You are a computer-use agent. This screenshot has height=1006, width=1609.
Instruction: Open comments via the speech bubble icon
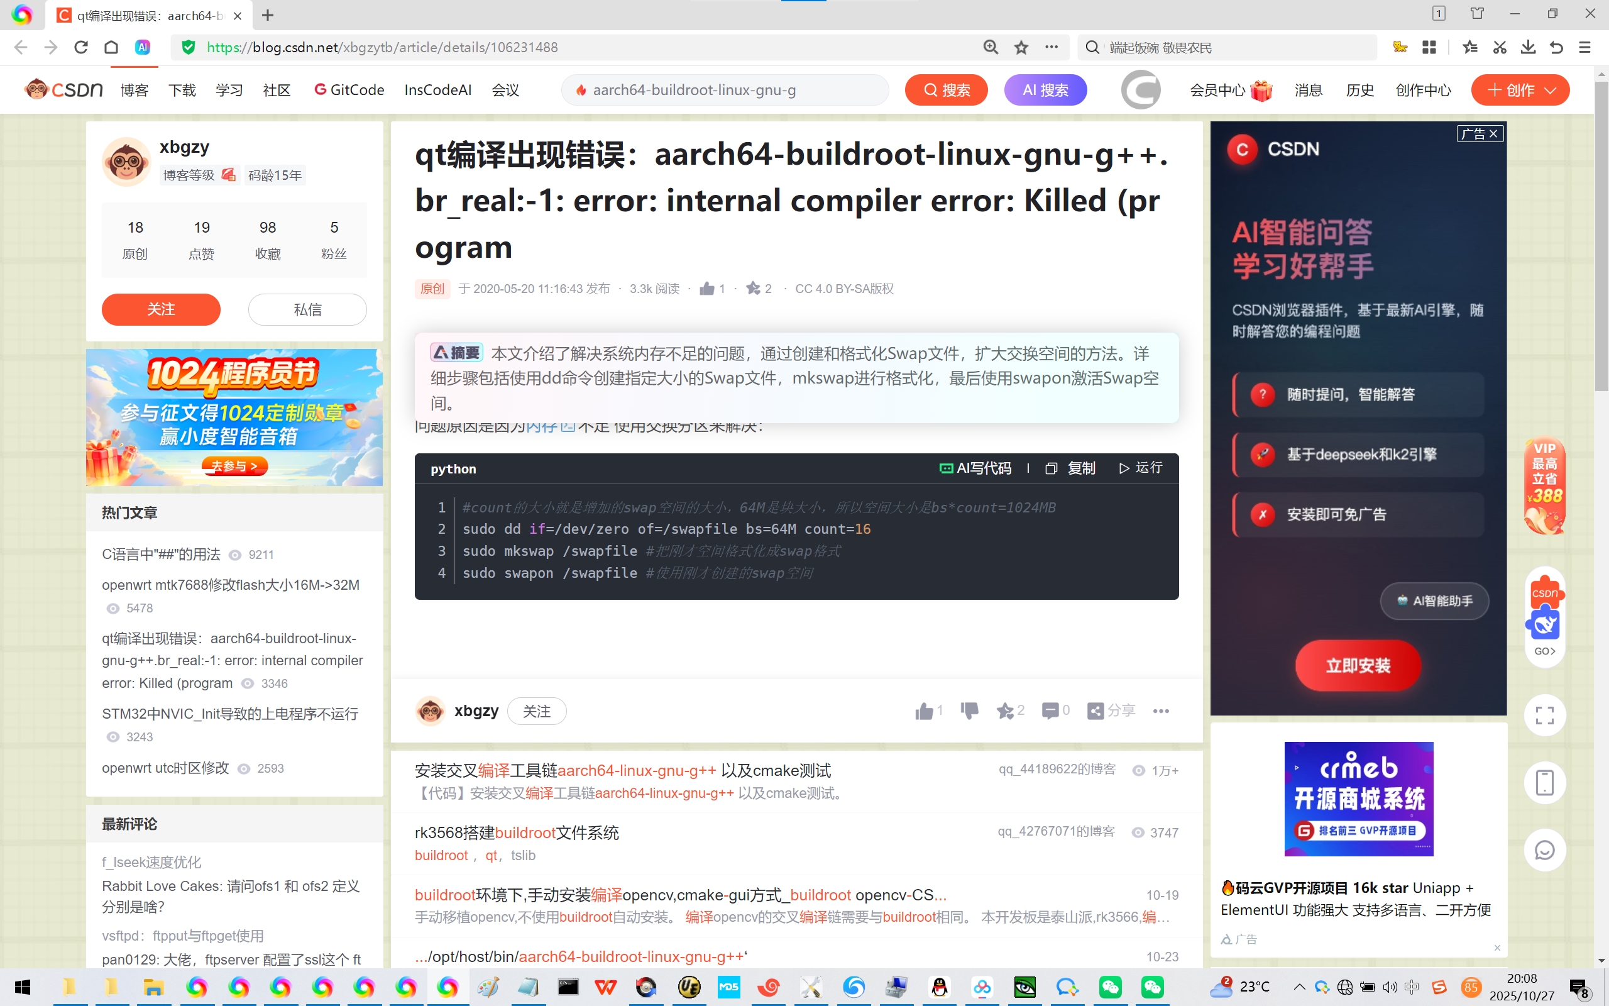(x=1050, y=710)
